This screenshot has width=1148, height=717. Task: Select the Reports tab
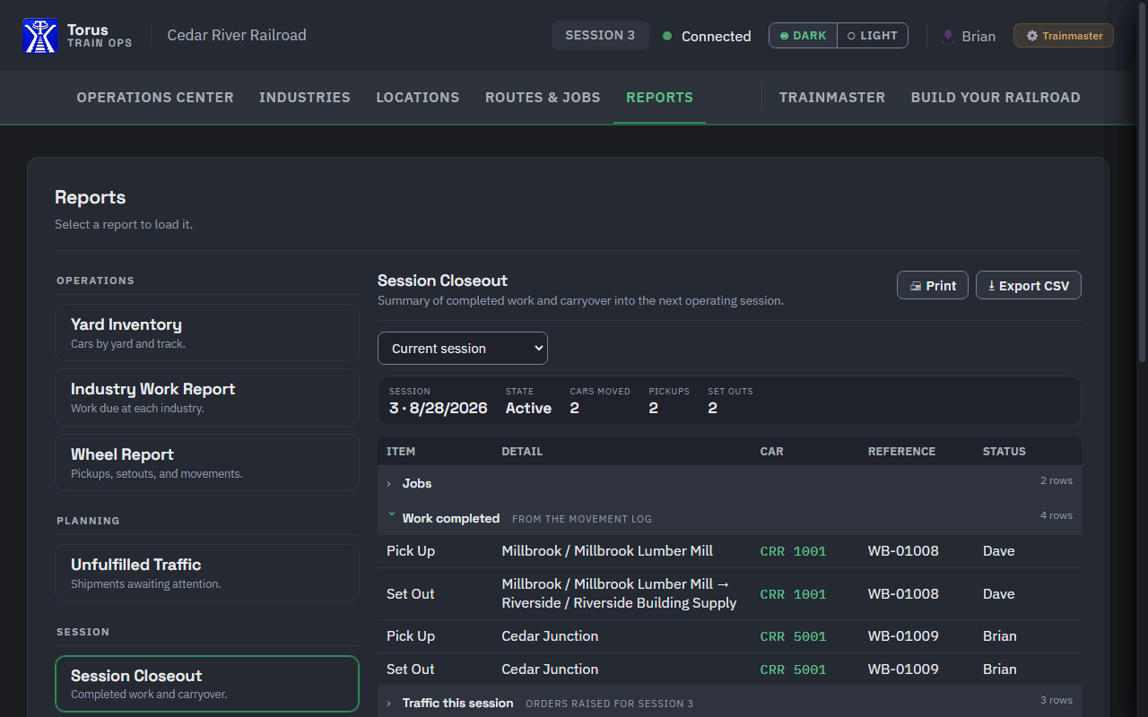(659, 97)
